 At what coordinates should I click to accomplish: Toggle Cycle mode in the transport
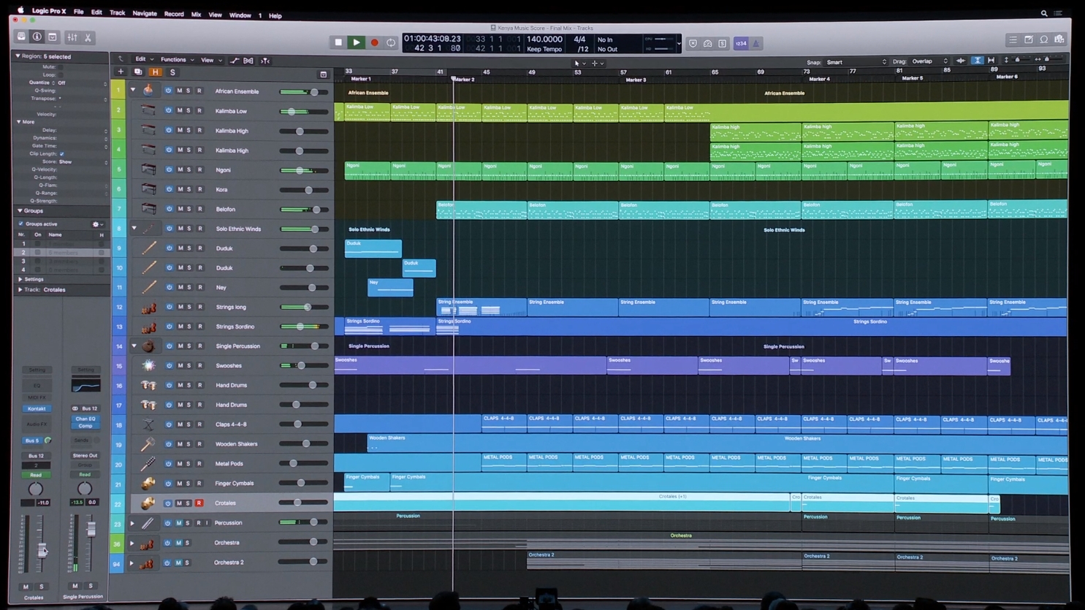391,43
